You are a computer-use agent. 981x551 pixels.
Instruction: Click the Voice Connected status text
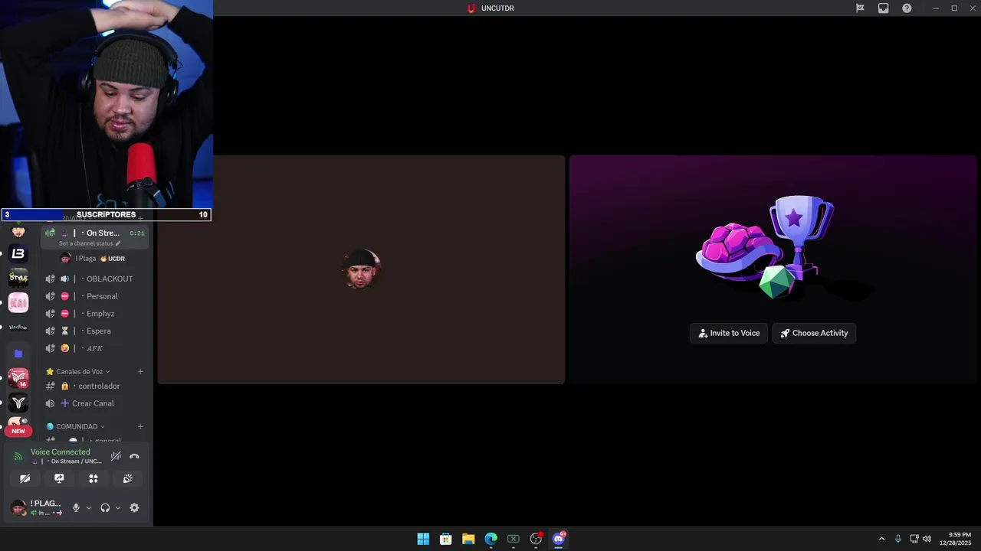[61, 452]
